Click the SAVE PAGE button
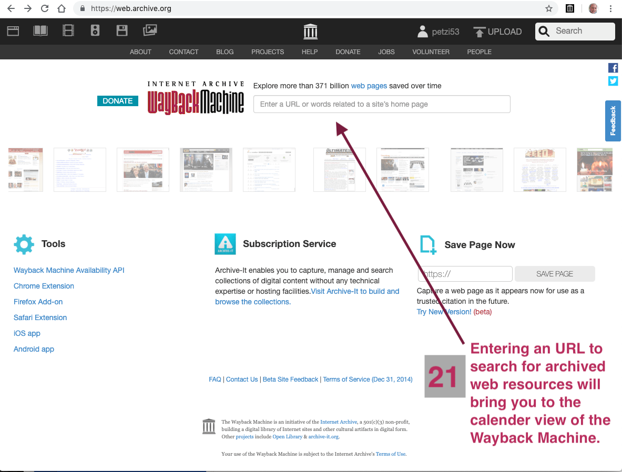The width and height of the screenshot is (622, 472). tap(555, 274)
